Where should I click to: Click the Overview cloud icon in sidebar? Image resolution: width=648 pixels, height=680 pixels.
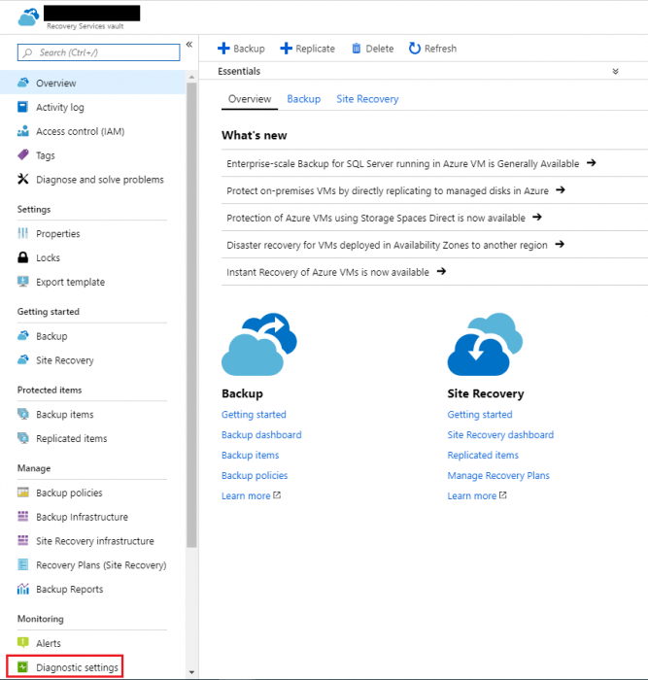[x=23, y=83]
